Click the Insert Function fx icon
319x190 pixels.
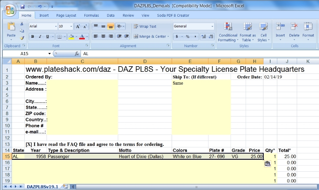coord(77,54)
